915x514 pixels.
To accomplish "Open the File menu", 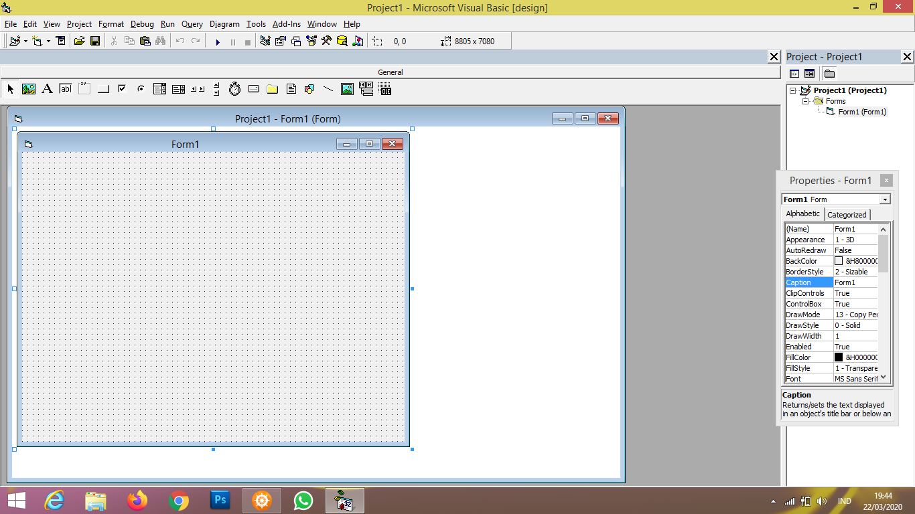I will pos(10,23).
